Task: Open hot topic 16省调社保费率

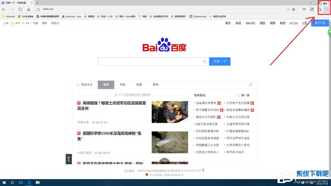Action: click(206, 103)
